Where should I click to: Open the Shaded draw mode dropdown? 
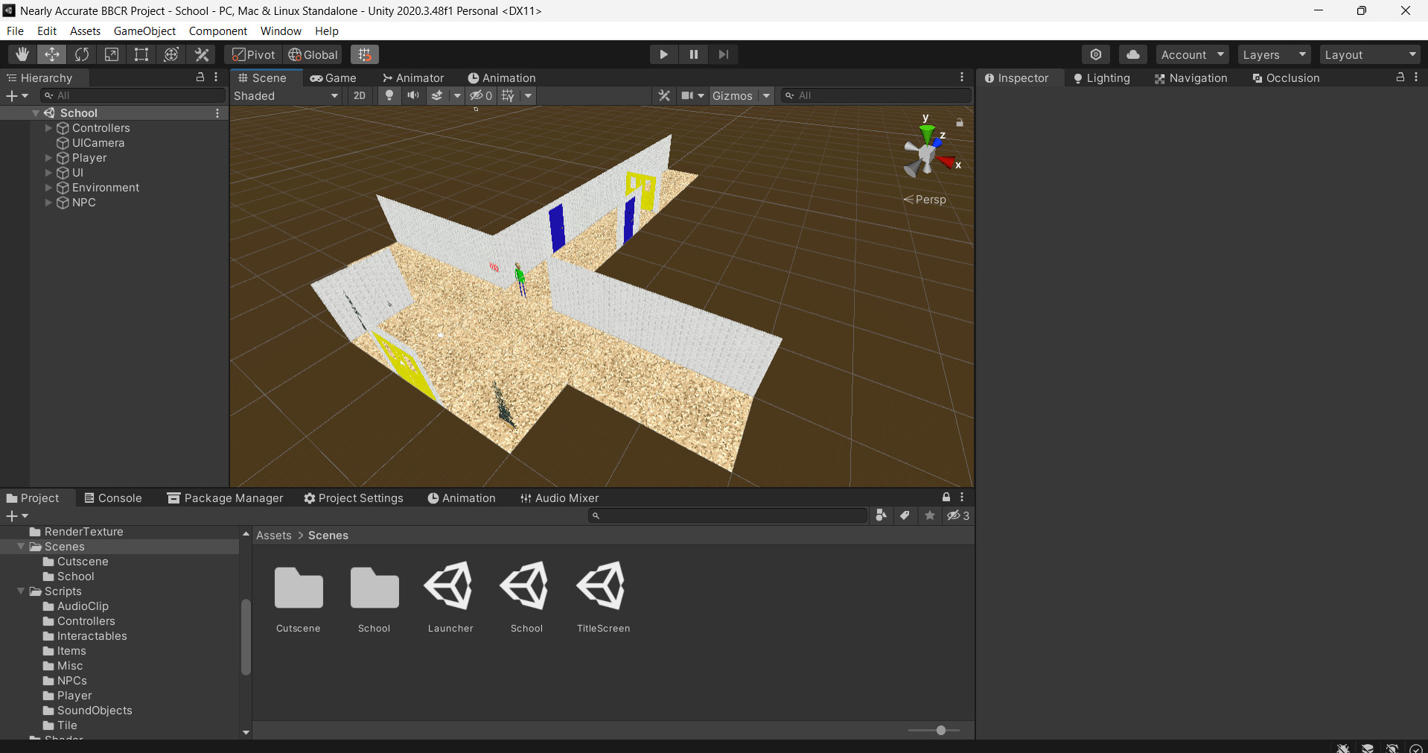[x=287, y=95]
